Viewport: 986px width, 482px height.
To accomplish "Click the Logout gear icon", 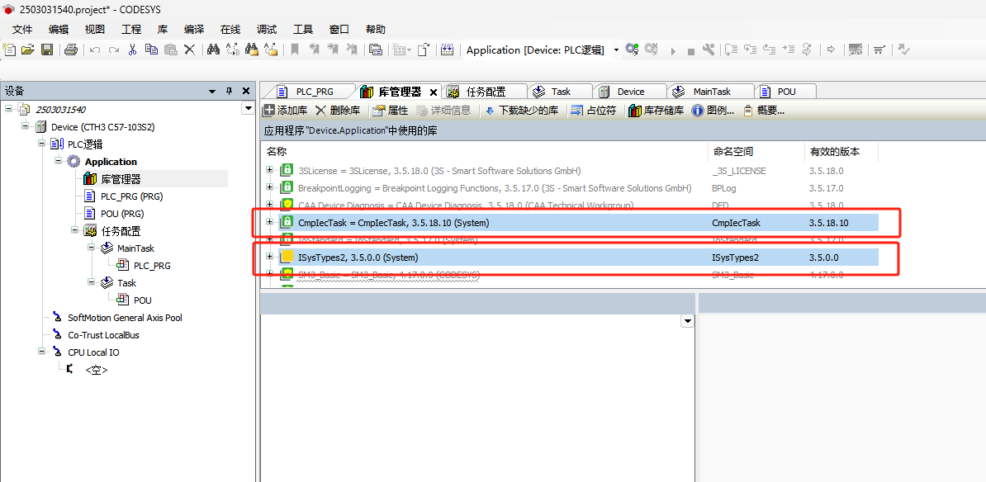I will [652, 50].
